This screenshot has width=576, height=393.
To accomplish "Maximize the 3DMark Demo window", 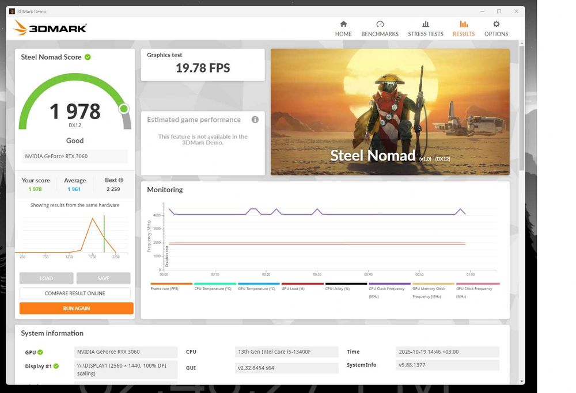I will (499, 12).
